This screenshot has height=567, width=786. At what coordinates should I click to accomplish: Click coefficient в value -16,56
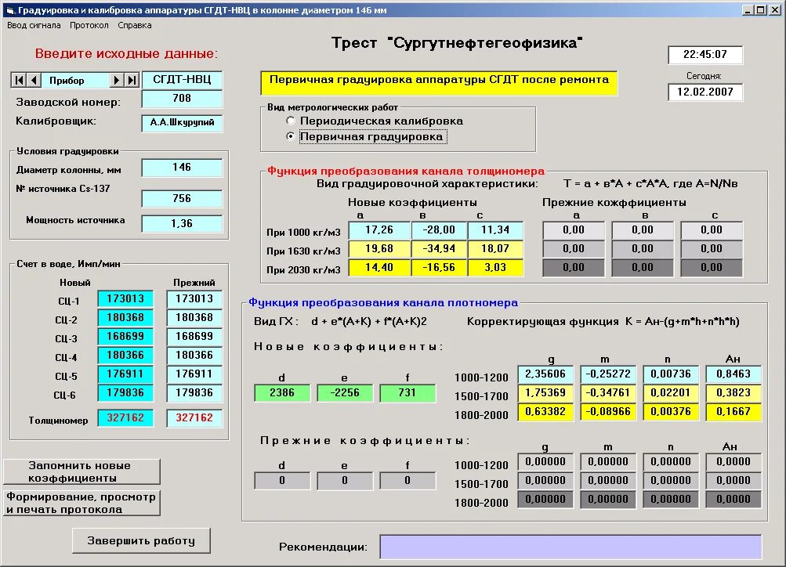439,268
